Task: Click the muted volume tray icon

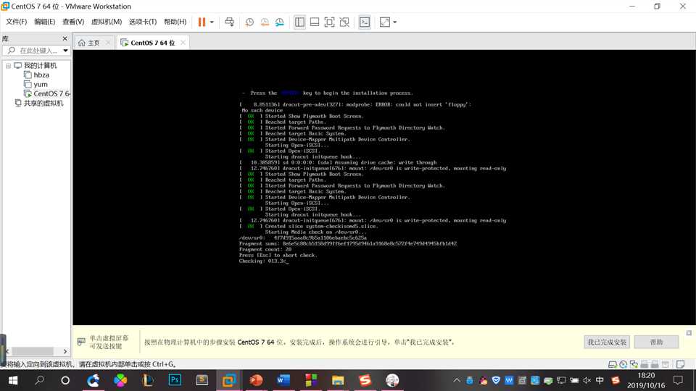Action: [x=587, y=380]
